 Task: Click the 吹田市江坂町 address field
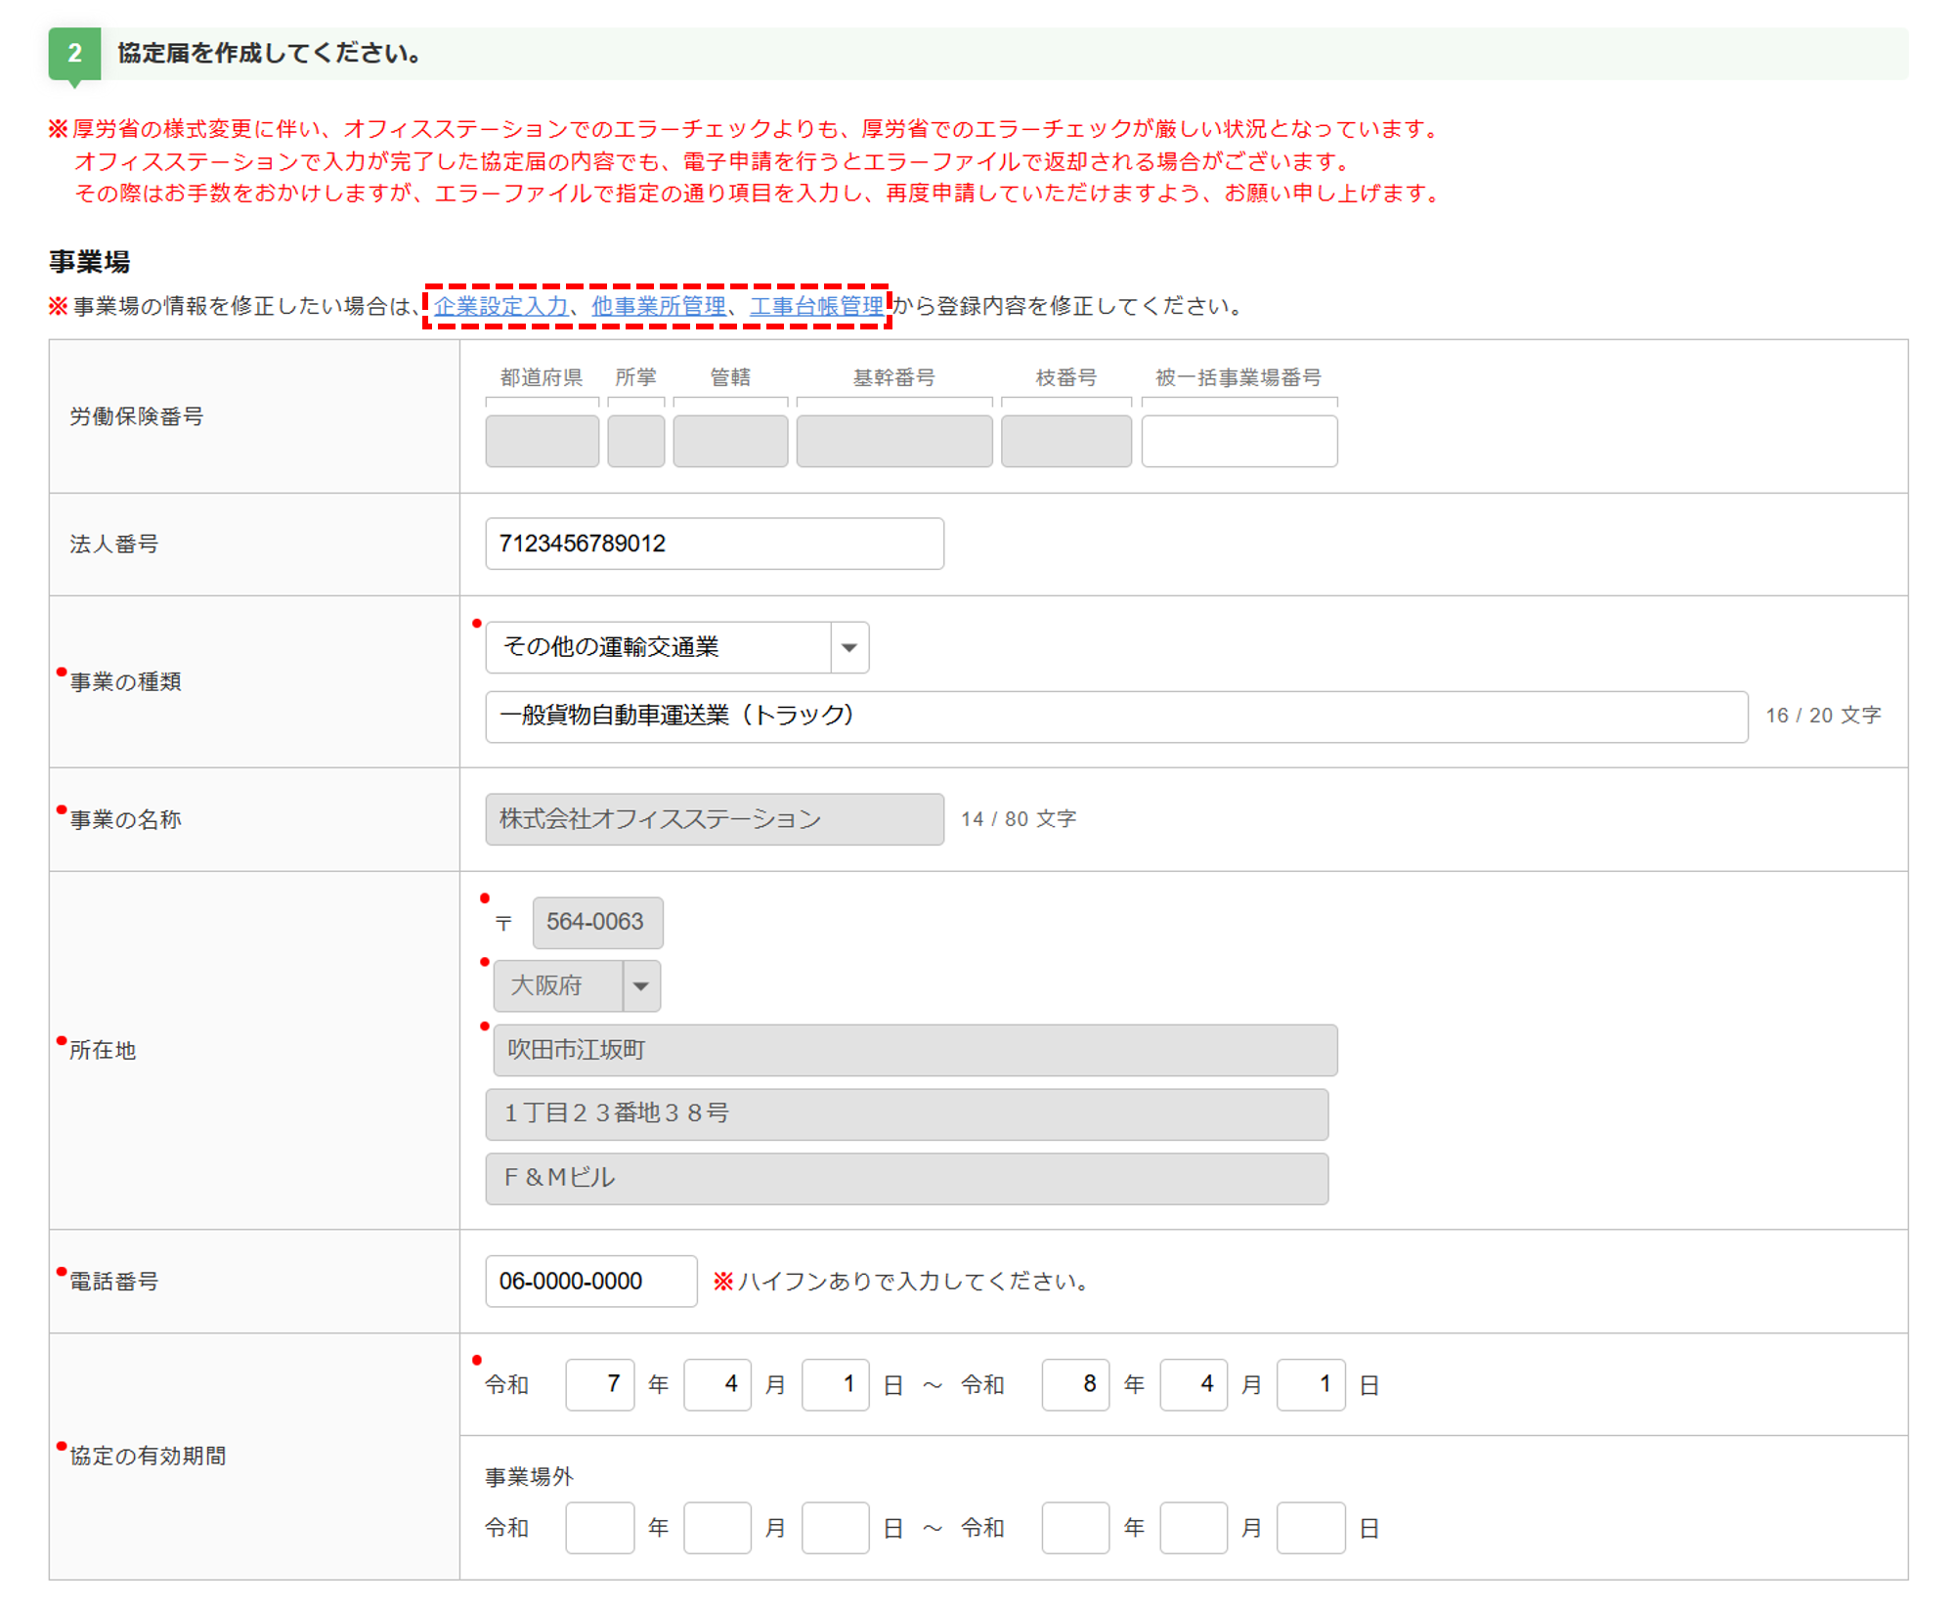tap(914, 1050)
